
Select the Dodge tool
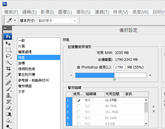tap(8, 126)
